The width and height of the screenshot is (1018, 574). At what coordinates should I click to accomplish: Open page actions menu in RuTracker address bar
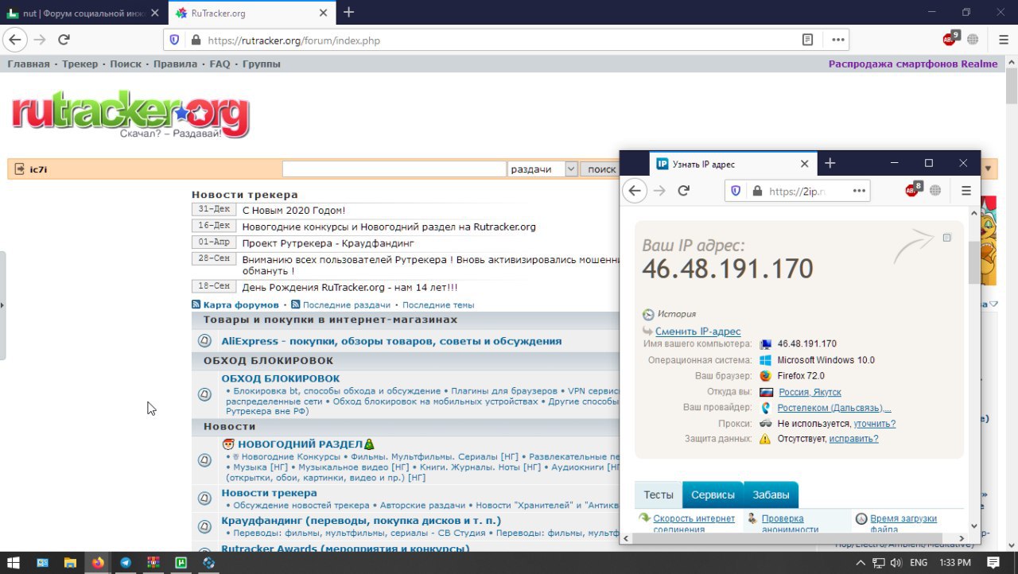click(837, 40)
